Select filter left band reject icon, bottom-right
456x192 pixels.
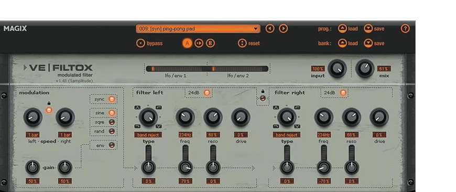pos(159,126)
